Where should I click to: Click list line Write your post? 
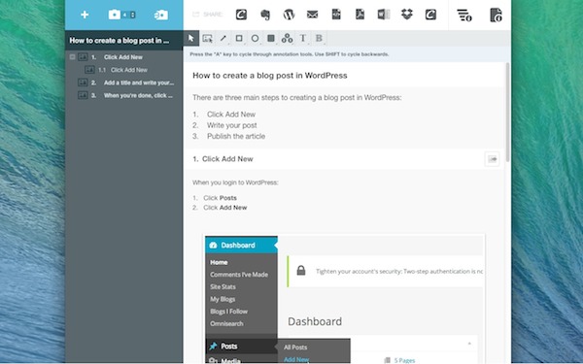point(231,125)
